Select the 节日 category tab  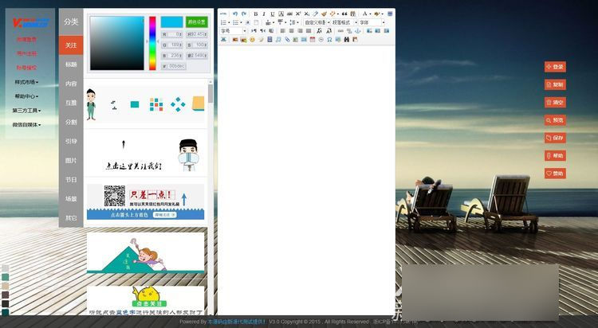point(71,179)
